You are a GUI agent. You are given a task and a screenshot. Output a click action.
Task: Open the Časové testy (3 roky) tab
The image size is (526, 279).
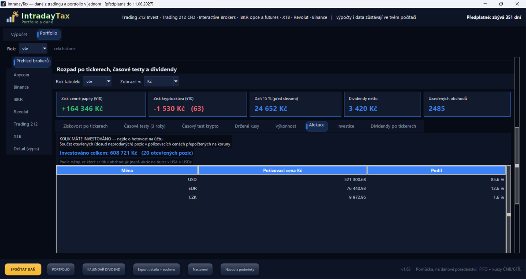[x=145, y=126]
